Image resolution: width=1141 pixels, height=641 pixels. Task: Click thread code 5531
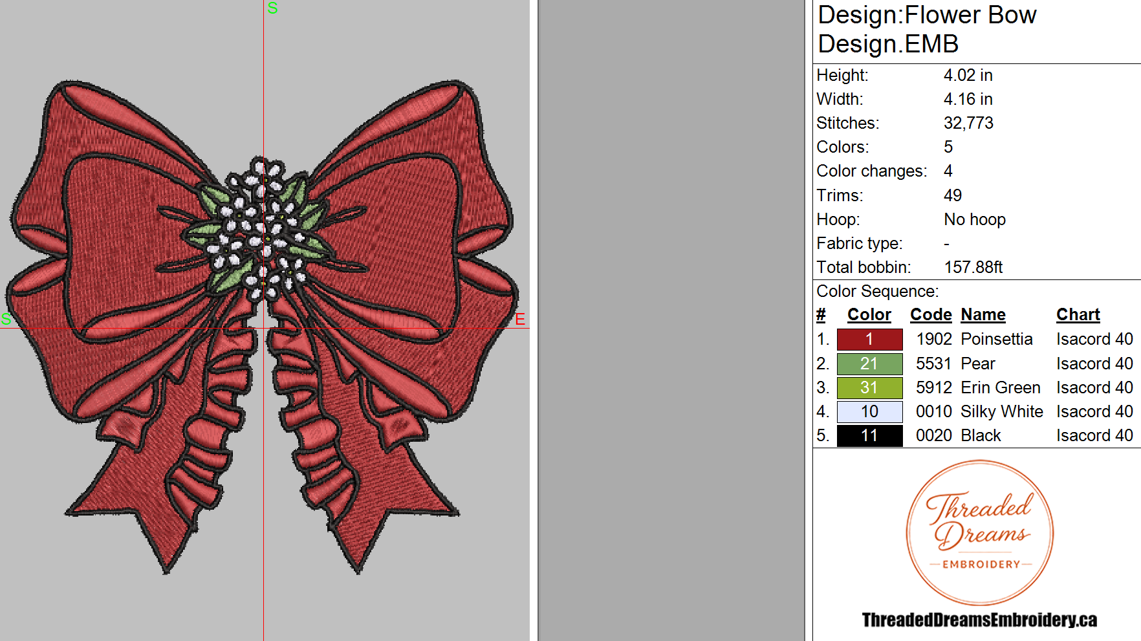coord(934,364)
